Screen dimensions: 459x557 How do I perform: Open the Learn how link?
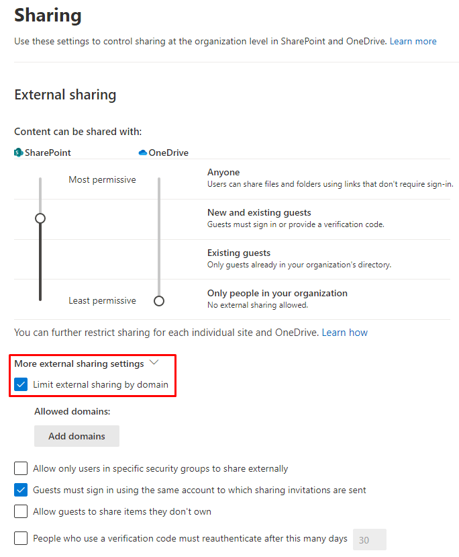tap(344, 332)
